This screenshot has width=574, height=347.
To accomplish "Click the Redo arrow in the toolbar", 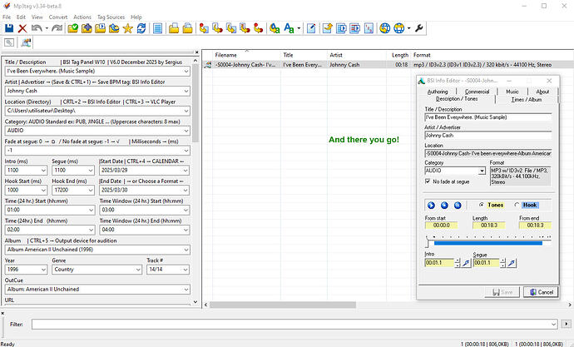I will 57,28.
